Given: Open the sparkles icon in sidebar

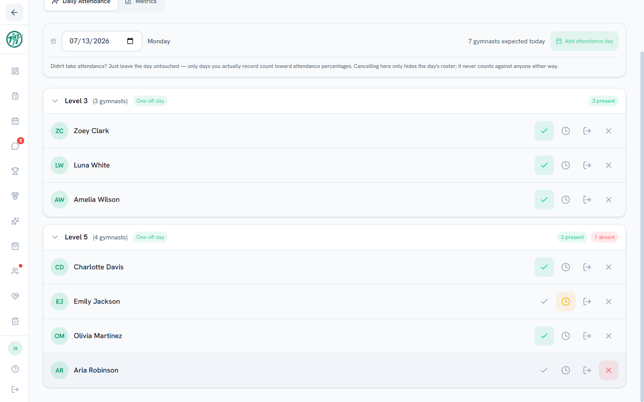Looking at the screenshot, I should point(15,221).
